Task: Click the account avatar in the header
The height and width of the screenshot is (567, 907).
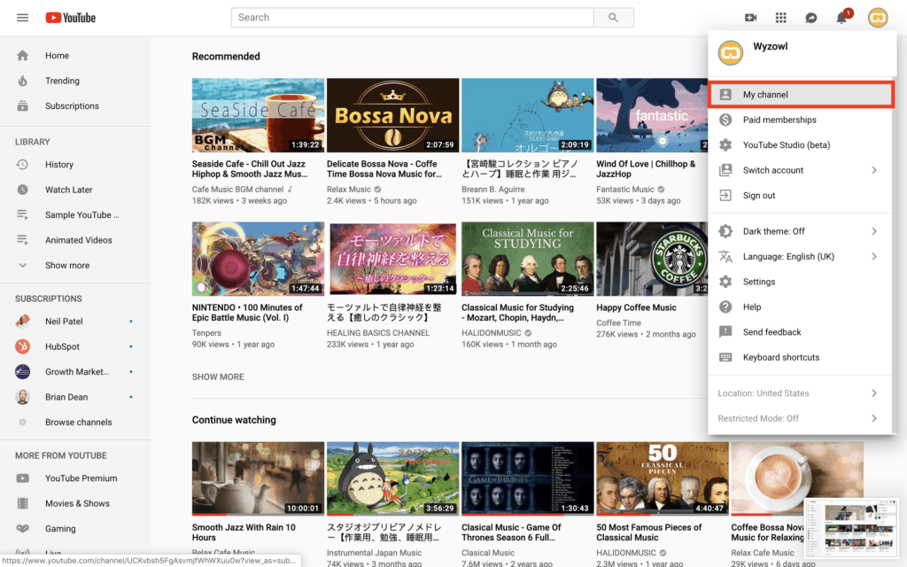Action: click(x=878, y=18)
